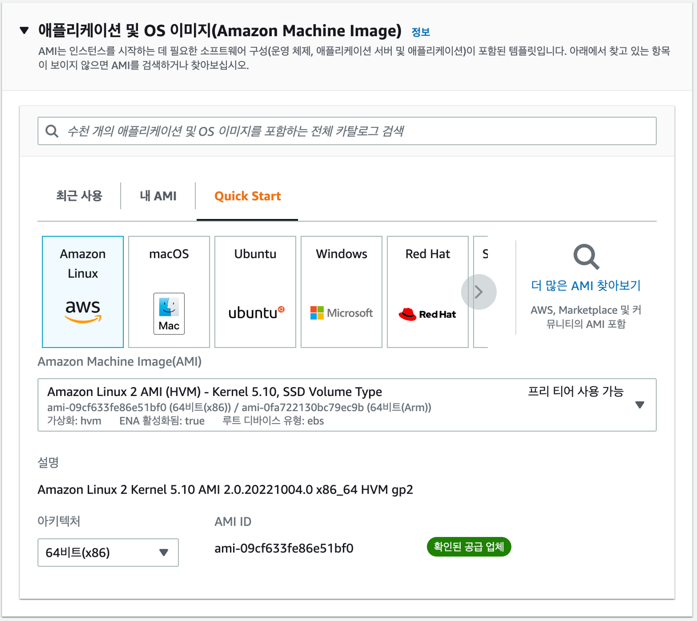The height and width of the screenshot is (621, 697).
Task: Select the Quick Start tab
Action: click(247, 196)
